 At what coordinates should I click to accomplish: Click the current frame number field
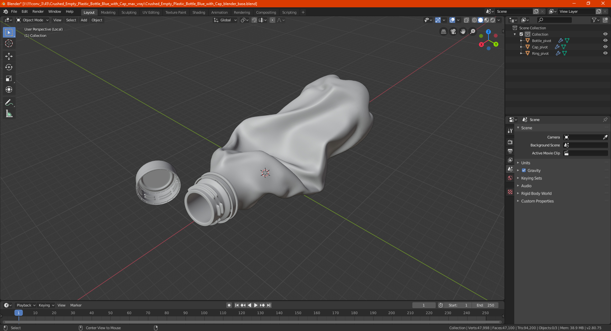tap(424, 305)
